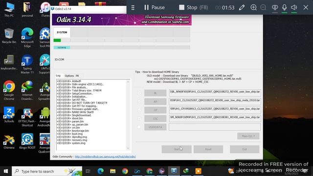Launch Kingo ROOT desktop shortcut
This screenshot has height=176, width=313.
point(27,141)
